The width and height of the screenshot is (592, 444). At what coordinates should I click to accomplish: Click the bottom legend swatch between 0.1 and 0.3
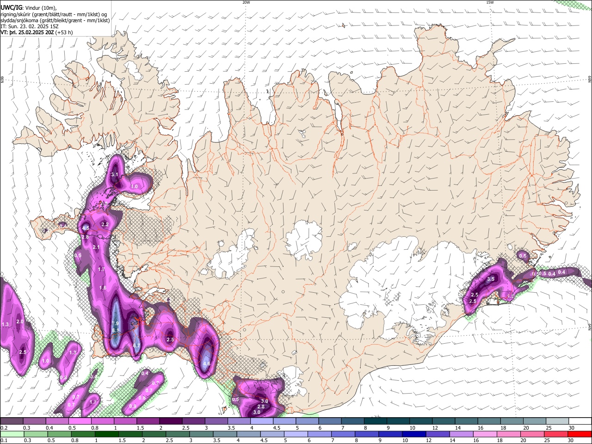pyautogui.click(x=12, y=434)
